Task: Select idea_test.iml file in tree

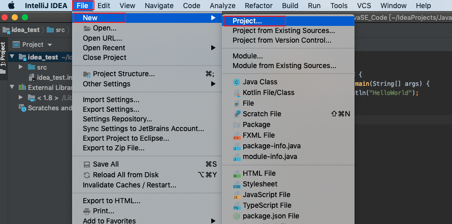Action: tap(54, 77)
